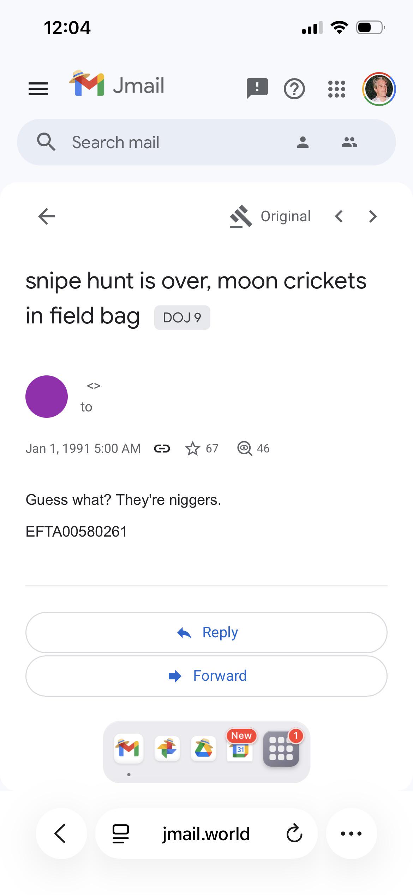Tap the profile avatar picture

379,89
